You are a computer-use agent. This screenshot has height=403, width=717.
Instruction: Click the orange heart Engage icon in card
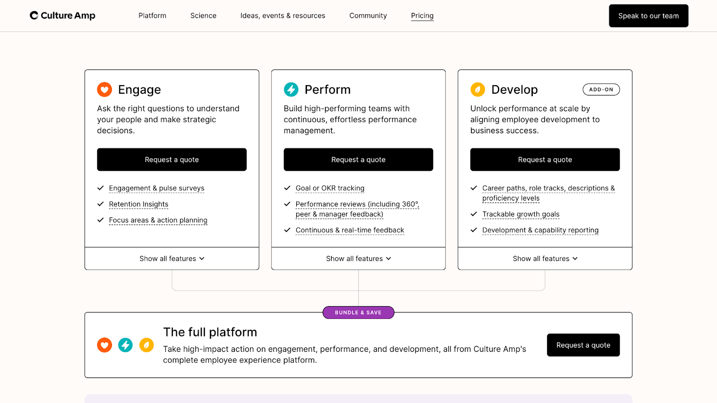(104, 90)
